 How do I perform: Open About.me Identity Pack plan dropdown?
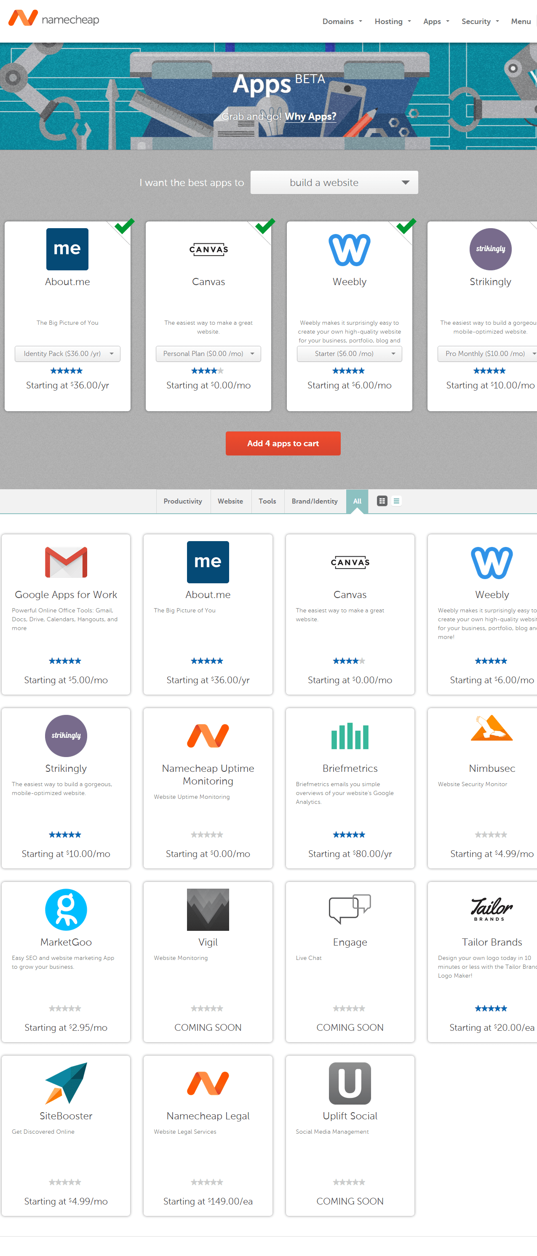click(67, 353)
